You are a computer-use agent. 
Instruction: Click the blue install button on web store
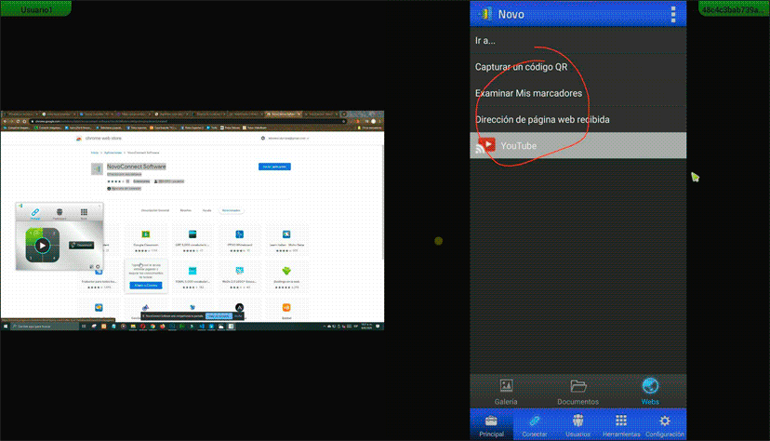[273, 167]
